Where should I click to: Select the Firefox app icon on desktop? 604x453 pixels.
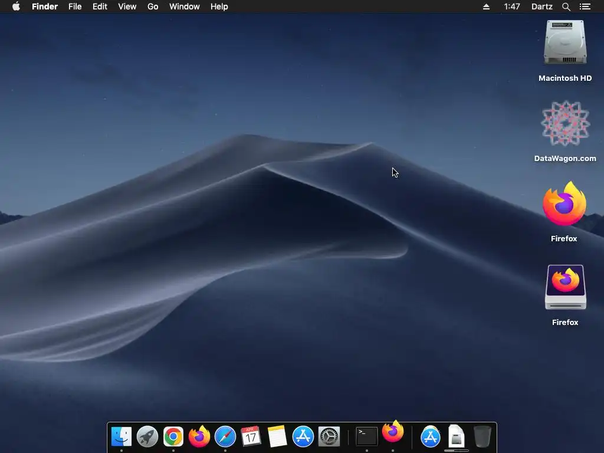click(564, 203)
